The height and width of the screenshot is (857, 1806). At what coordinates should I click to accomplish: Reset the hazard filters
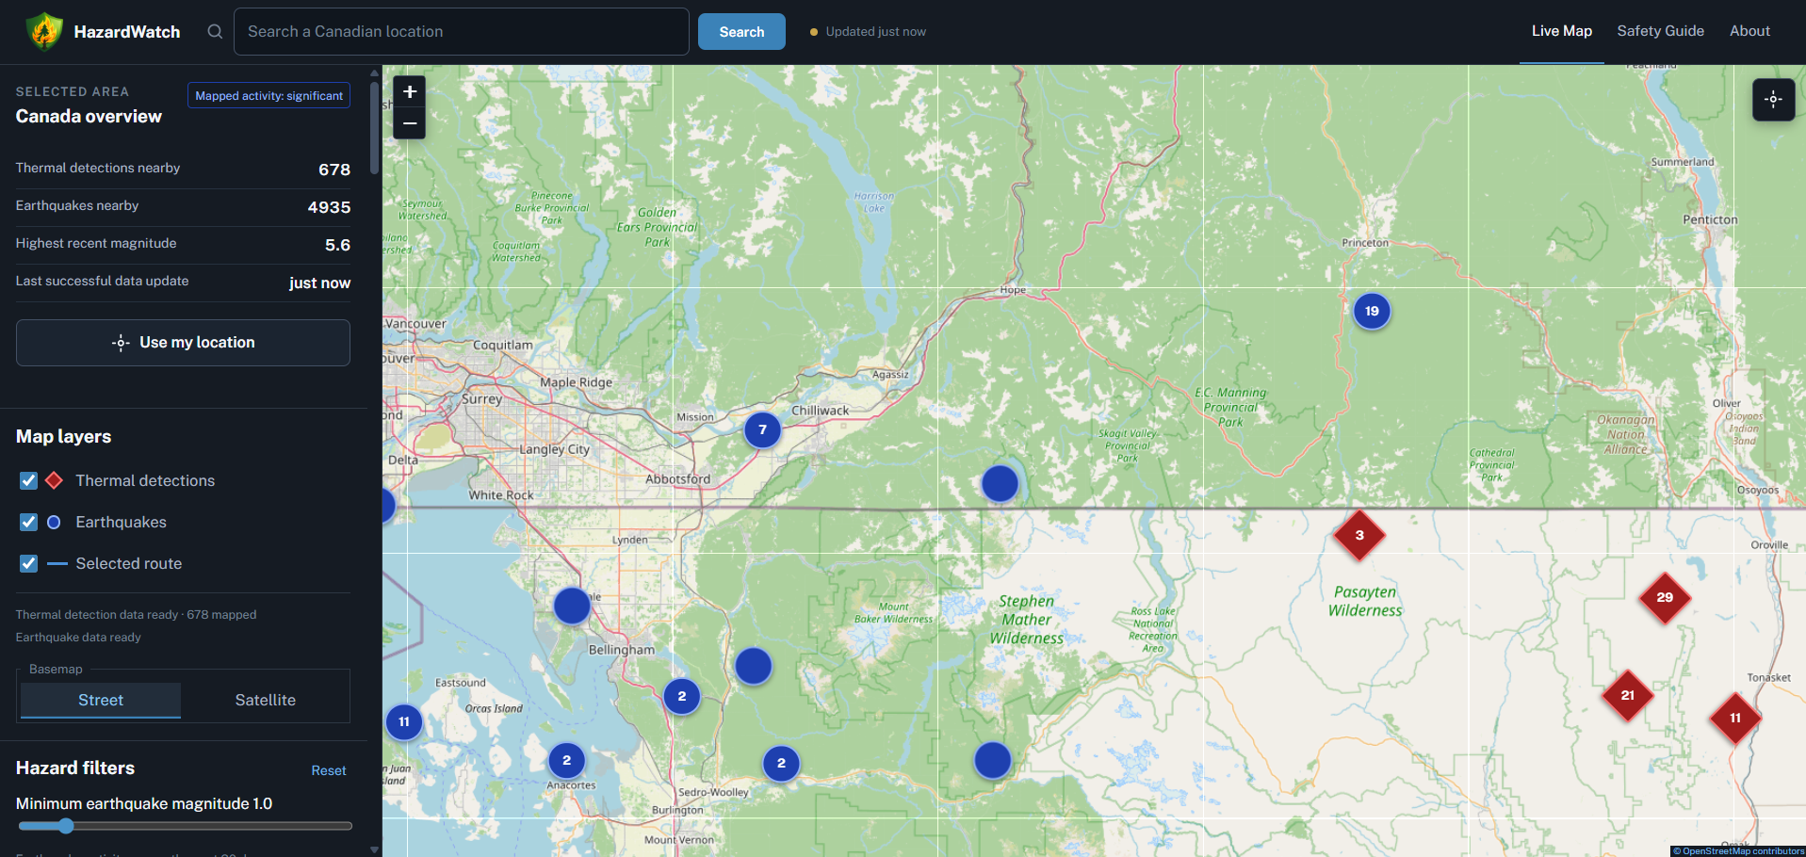click(x=329, y=770)
